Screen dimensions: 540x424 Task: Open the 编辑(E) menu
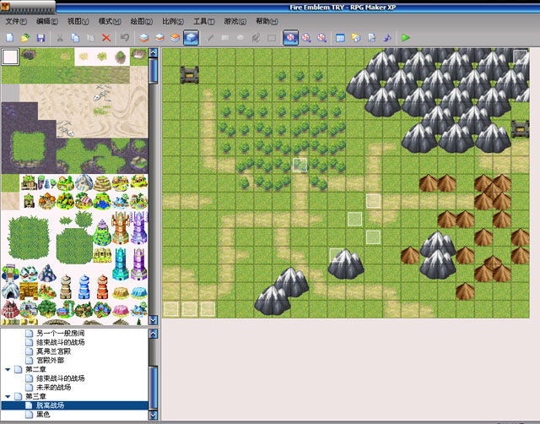tap(47, 21)
